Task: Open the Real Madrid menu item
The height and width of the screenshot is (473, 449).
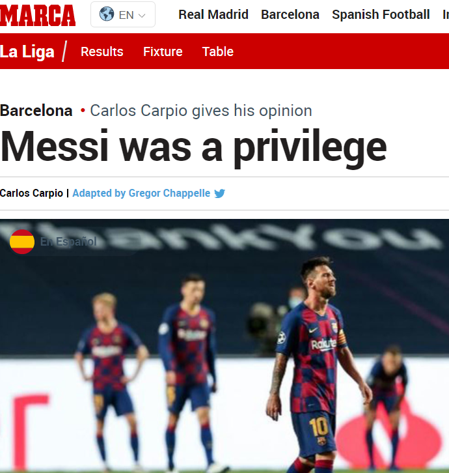Action: (213, 14)
